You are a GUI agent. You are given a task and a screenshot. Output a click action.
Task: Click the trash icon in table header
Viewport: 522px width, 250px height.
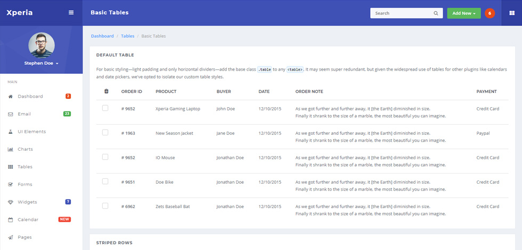click(107, 91)
